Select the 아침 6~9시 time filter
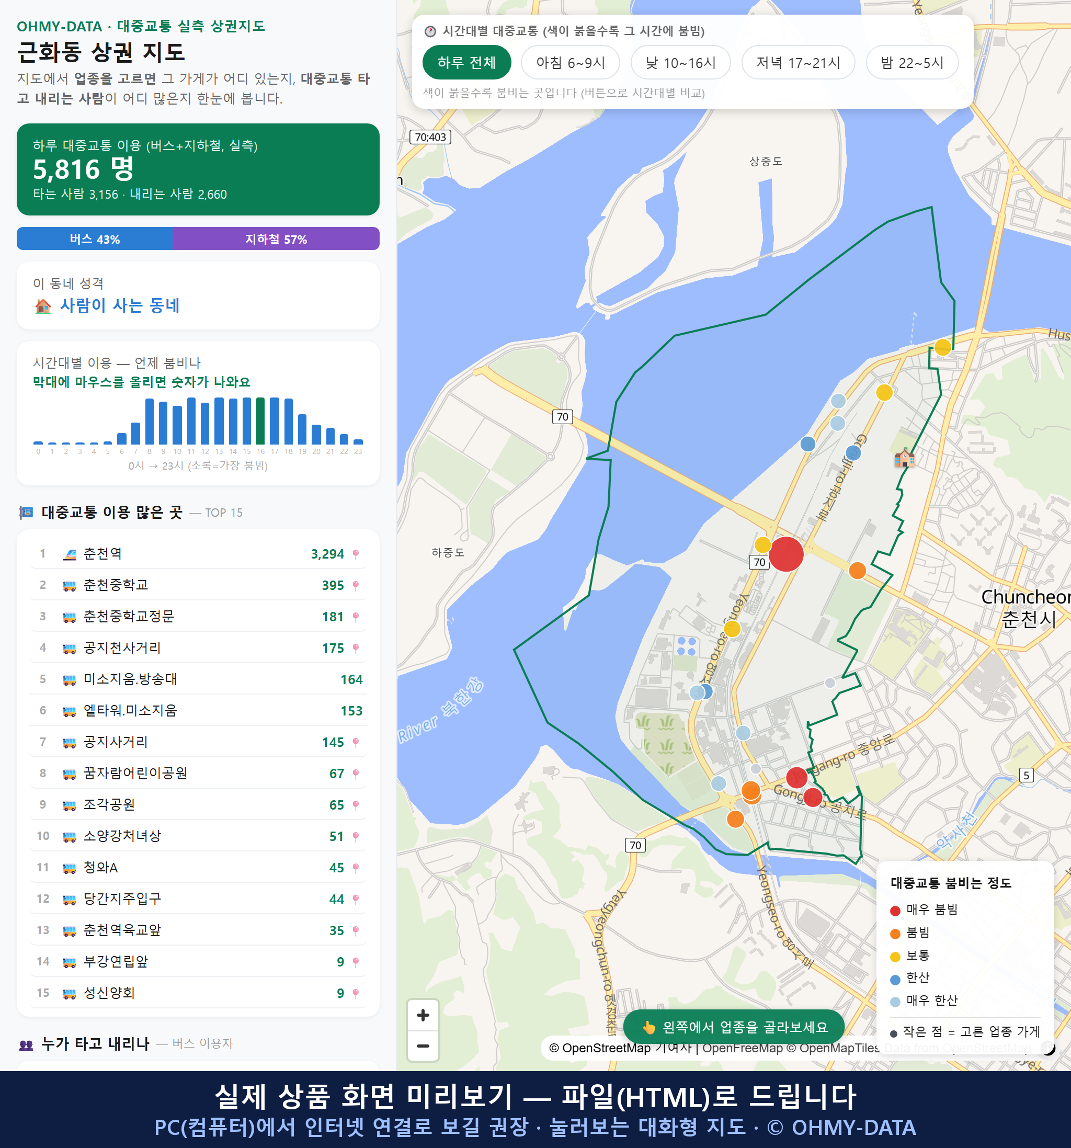 [571, 62]
